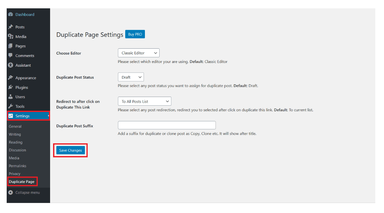
Task: Click the Comments speech bubble icon
Action: [10, 56]
